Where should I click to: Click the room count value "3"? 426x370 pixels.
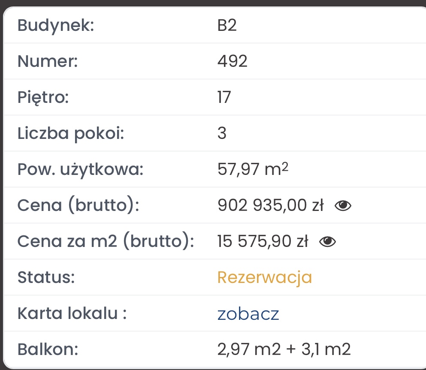(x=222, y=134)
